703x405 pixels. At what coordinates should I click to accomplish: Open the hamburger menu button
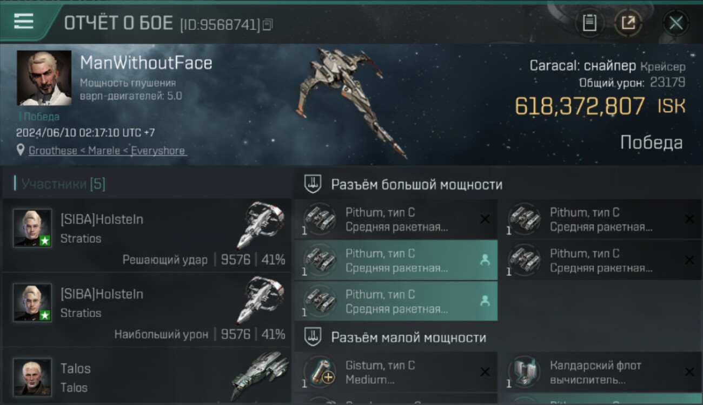click(24, 21)
